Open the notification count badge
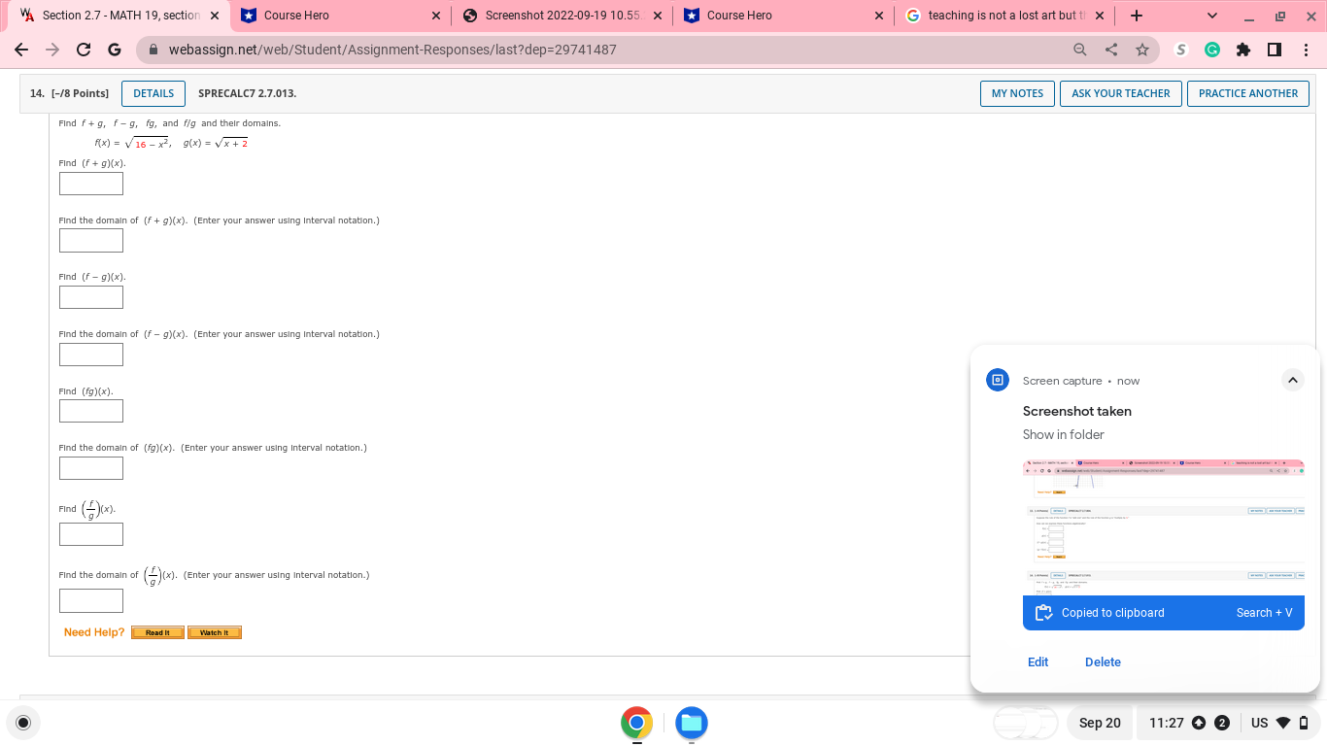The image size is (1327, 746). [x=1222, y=723]
